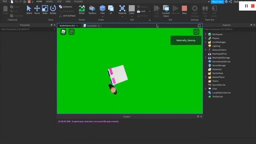Open the chat icon in viewport

point(72,32)
